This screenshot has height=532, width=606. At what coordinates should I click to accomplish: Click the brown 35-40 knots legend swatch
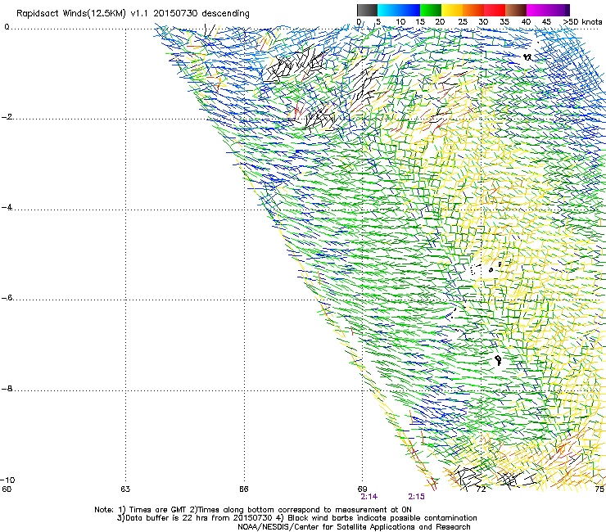516,10
